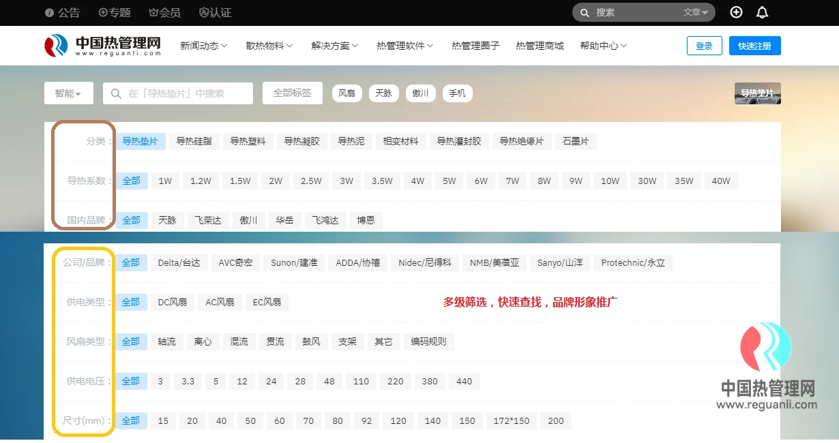Image resolution: width=839 pixels, height=443 pixels.
Task: Filter brand by Delta/台达
Action: pos(179,262)
